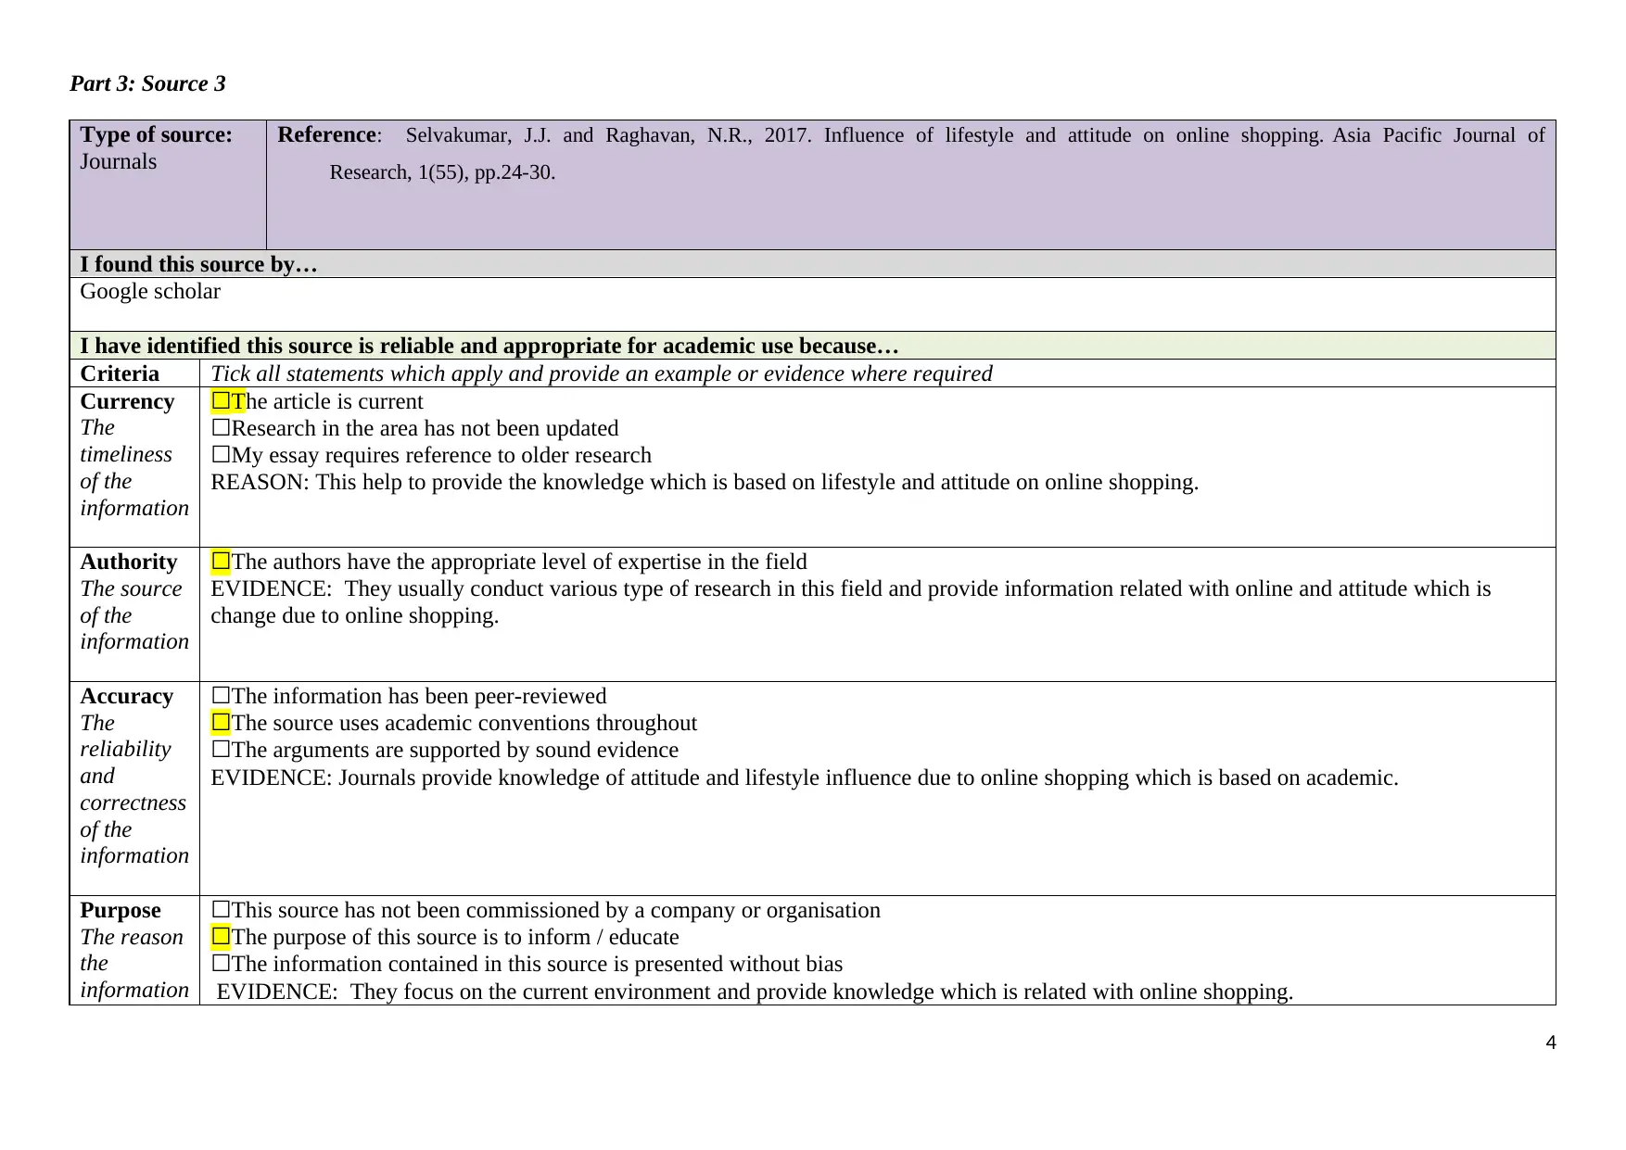This screenshot has height=1150, width=1626.
Task: Tick 'The arguments are supported by sound evidence'
Action: click(221, 750)
